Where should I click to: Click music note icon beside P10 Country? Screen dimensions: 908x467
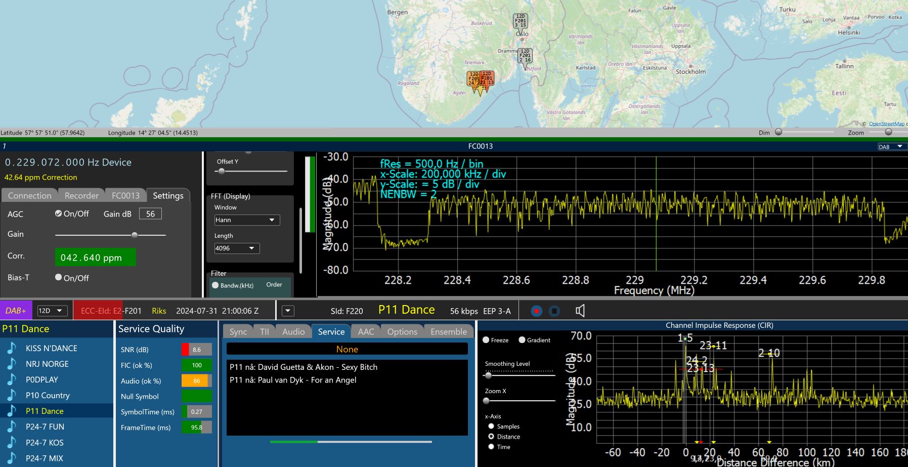[11, 395]
